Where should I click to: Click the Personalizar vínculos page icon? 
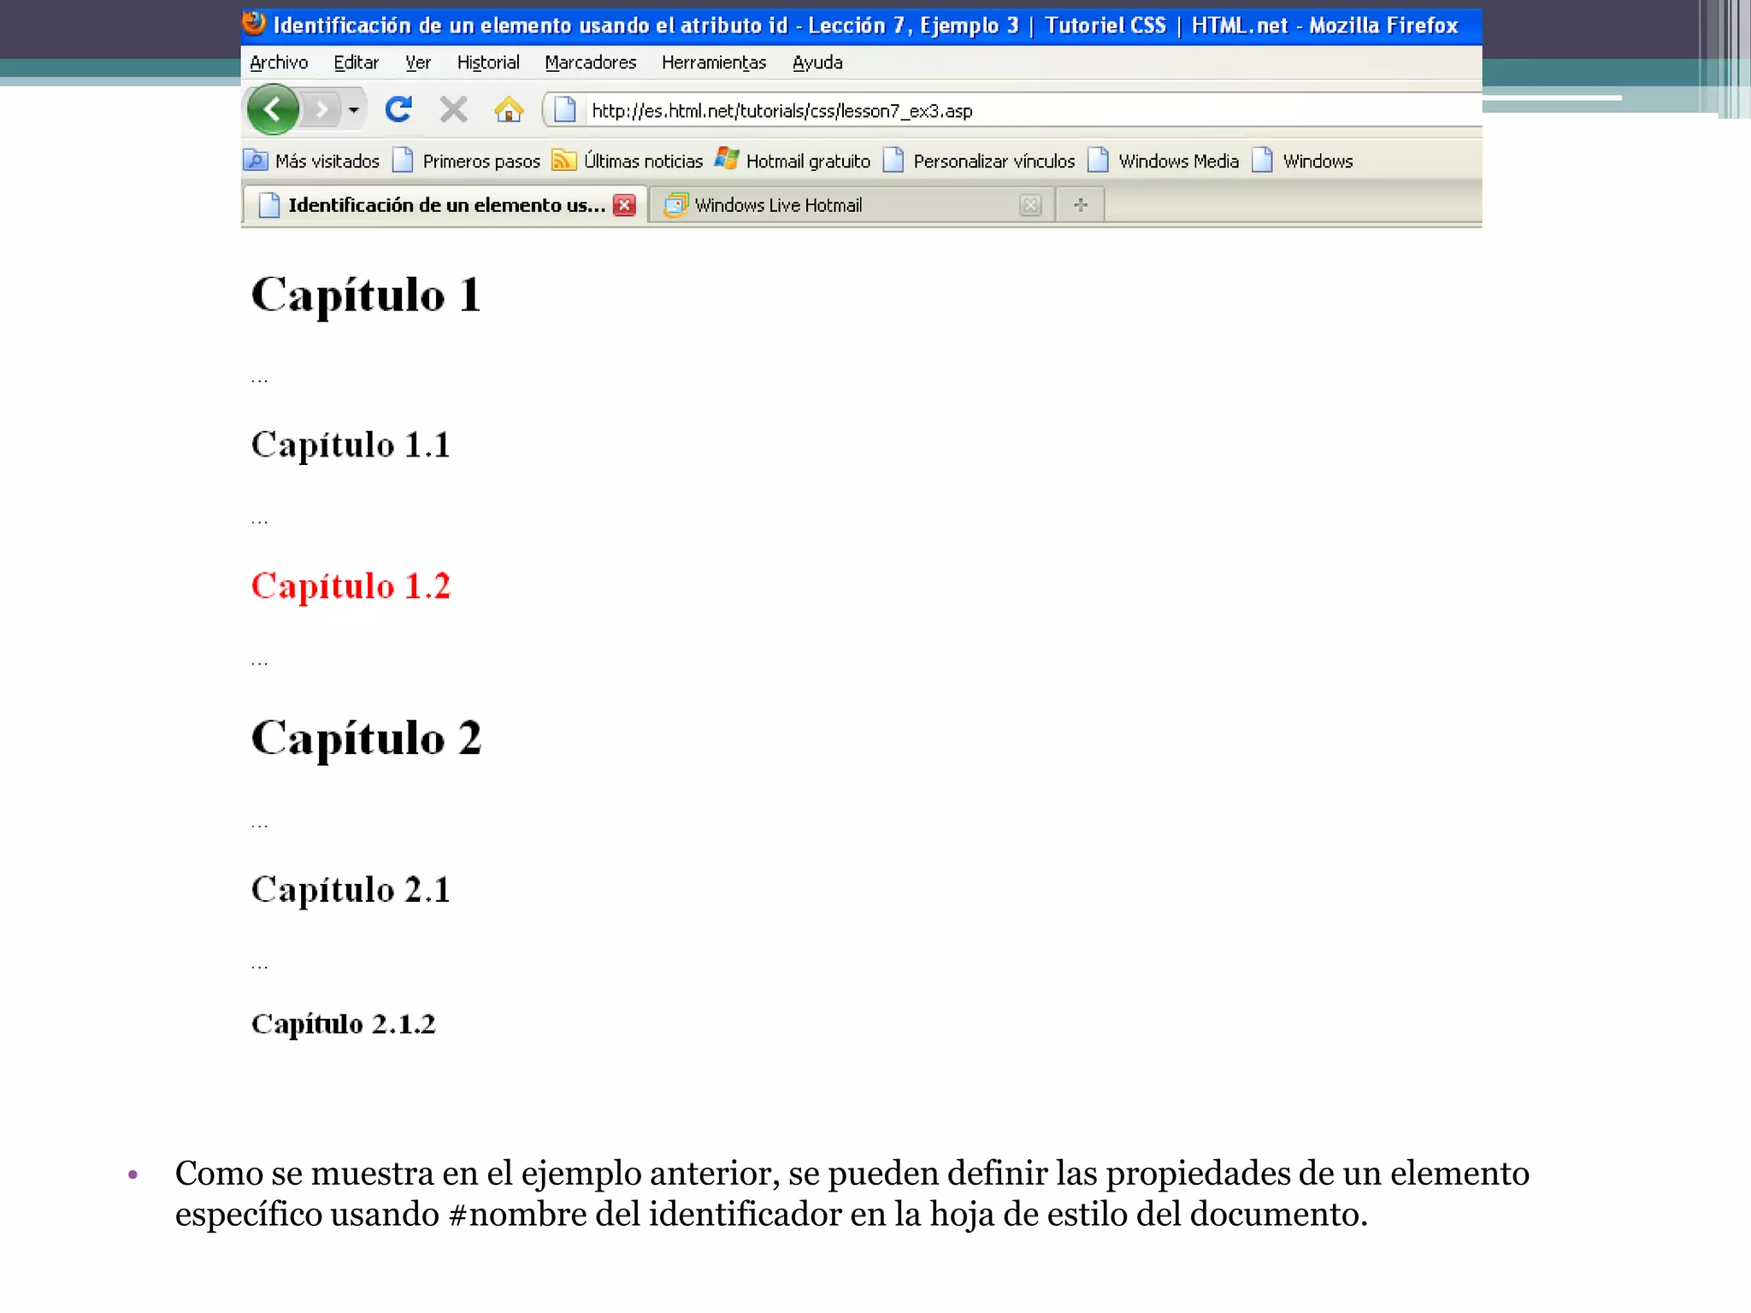[893, 160]
